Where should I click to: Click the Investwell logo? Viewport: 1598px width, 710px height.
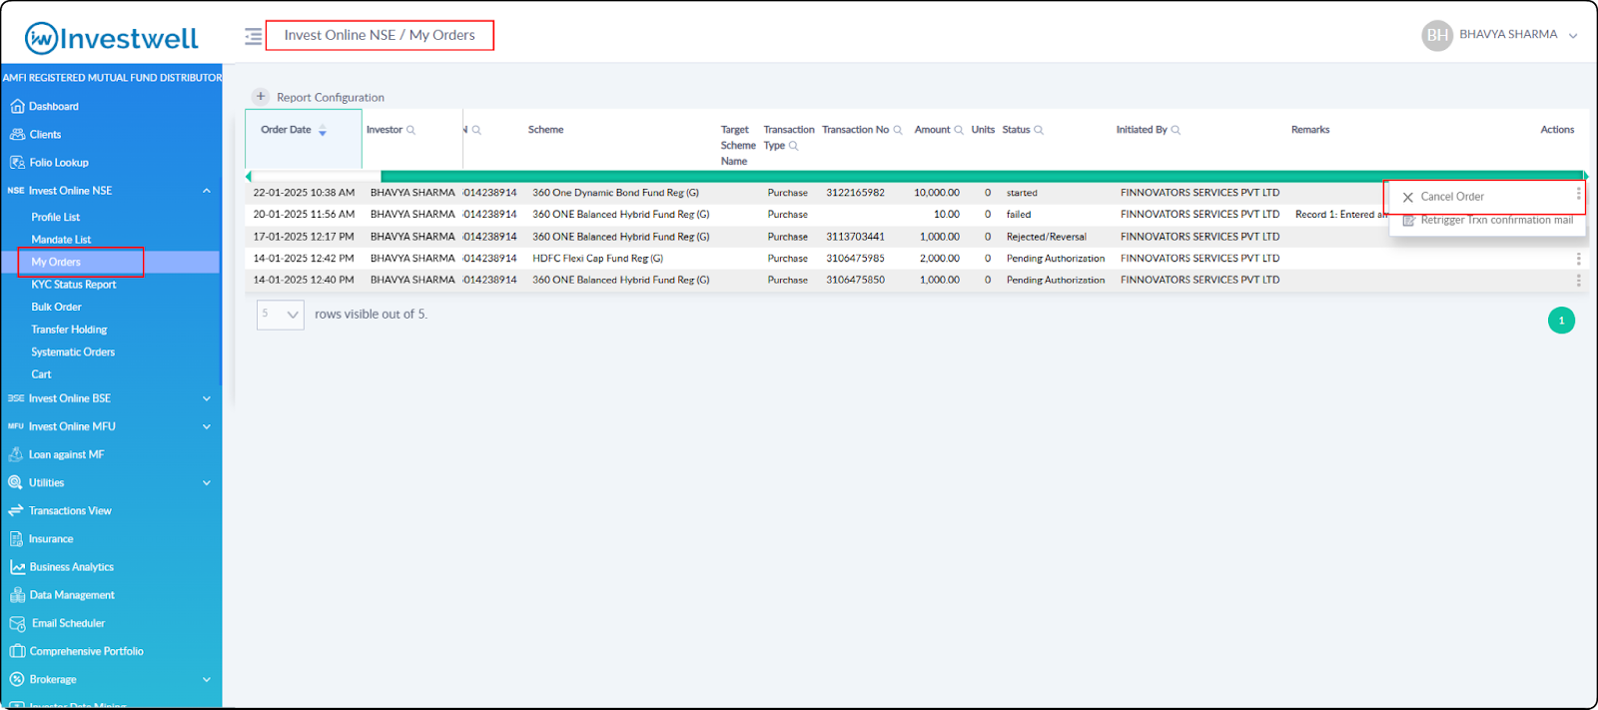111,38
